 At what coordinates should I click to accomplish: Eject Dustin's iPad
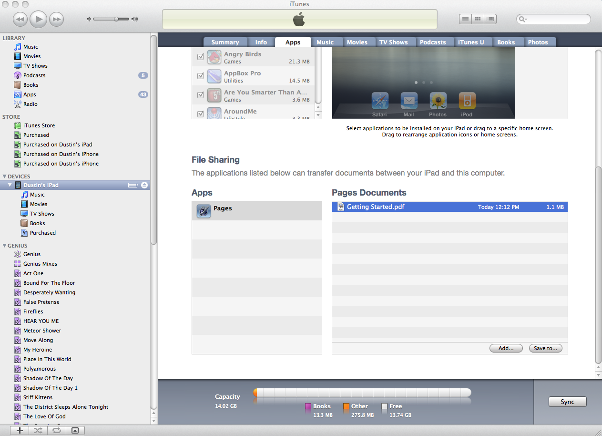[144, 185]
